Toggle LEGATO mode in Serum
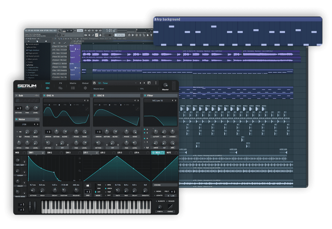 point(159,195)
